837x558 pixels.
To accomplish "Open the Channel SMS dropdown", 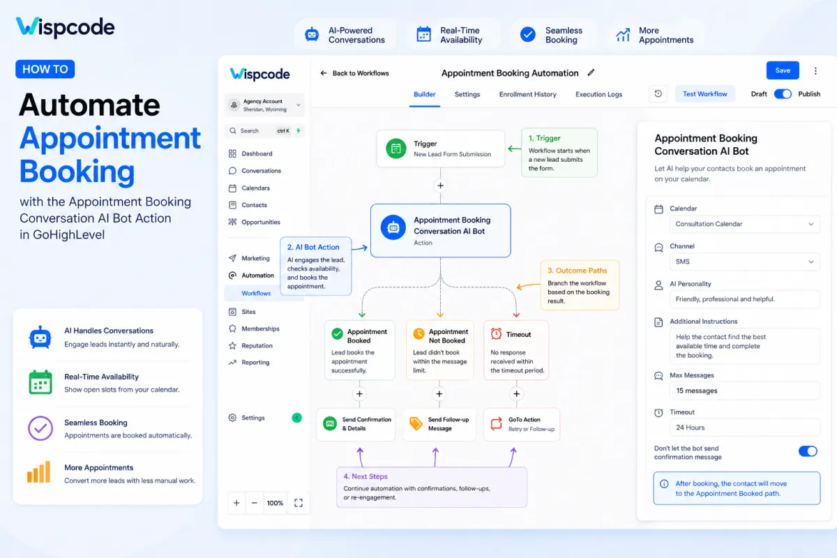I will tap(744, 262).
